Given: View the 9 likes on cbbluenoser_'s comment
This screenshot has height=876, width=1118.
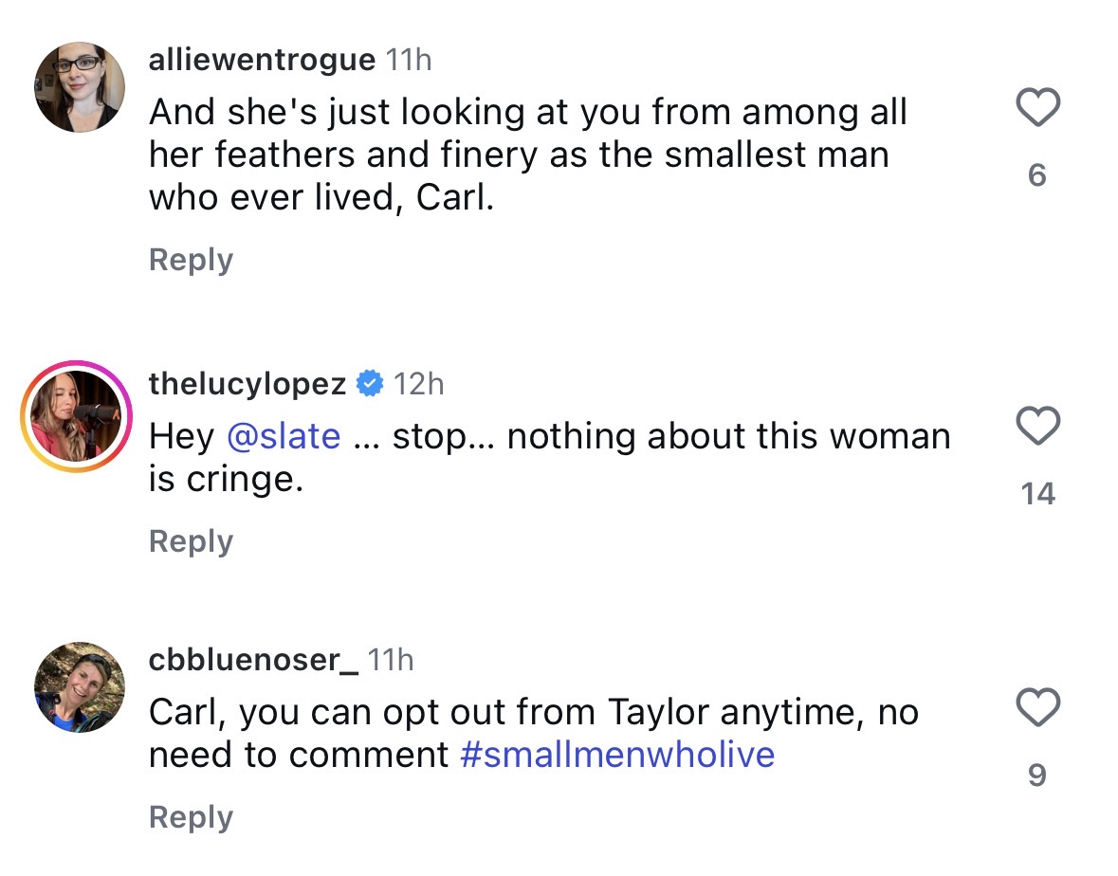Looking at the screenshot, I should (x=1037, y=776).
